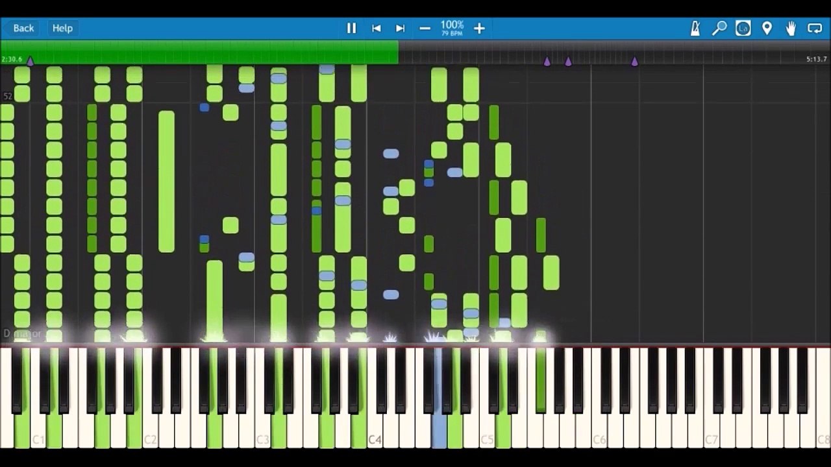The height and width of the screenshot is (467, 831).
Task: Toggle the metronome
Action: 695,28
